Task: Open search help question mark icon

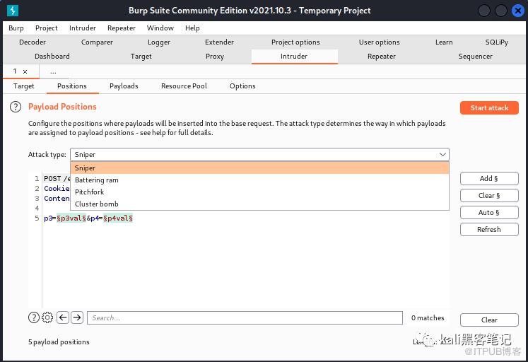Action: (x=34, y=317)
